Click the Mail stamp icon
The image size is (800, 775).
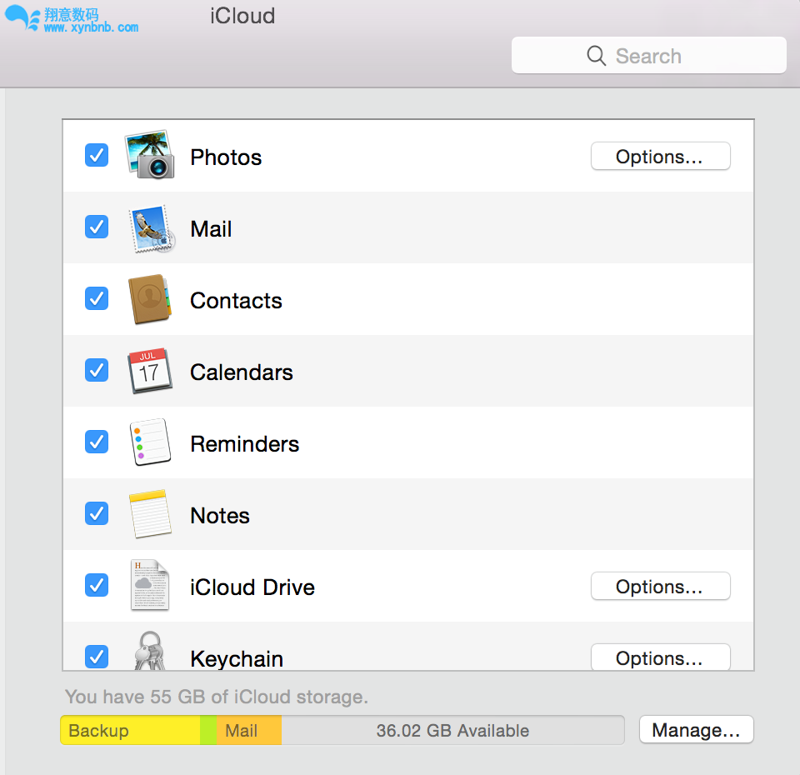(152, 228)
